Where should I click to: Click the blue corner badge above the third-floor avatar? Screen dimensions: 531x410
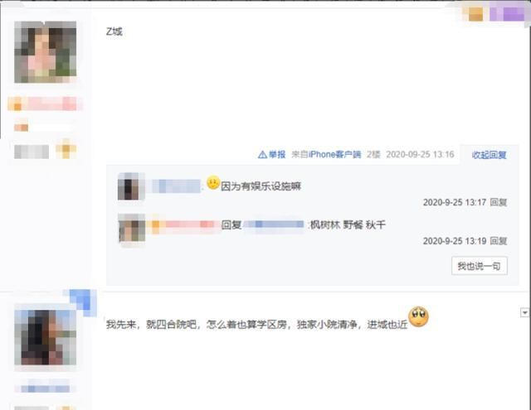click(x=83, y=301)
